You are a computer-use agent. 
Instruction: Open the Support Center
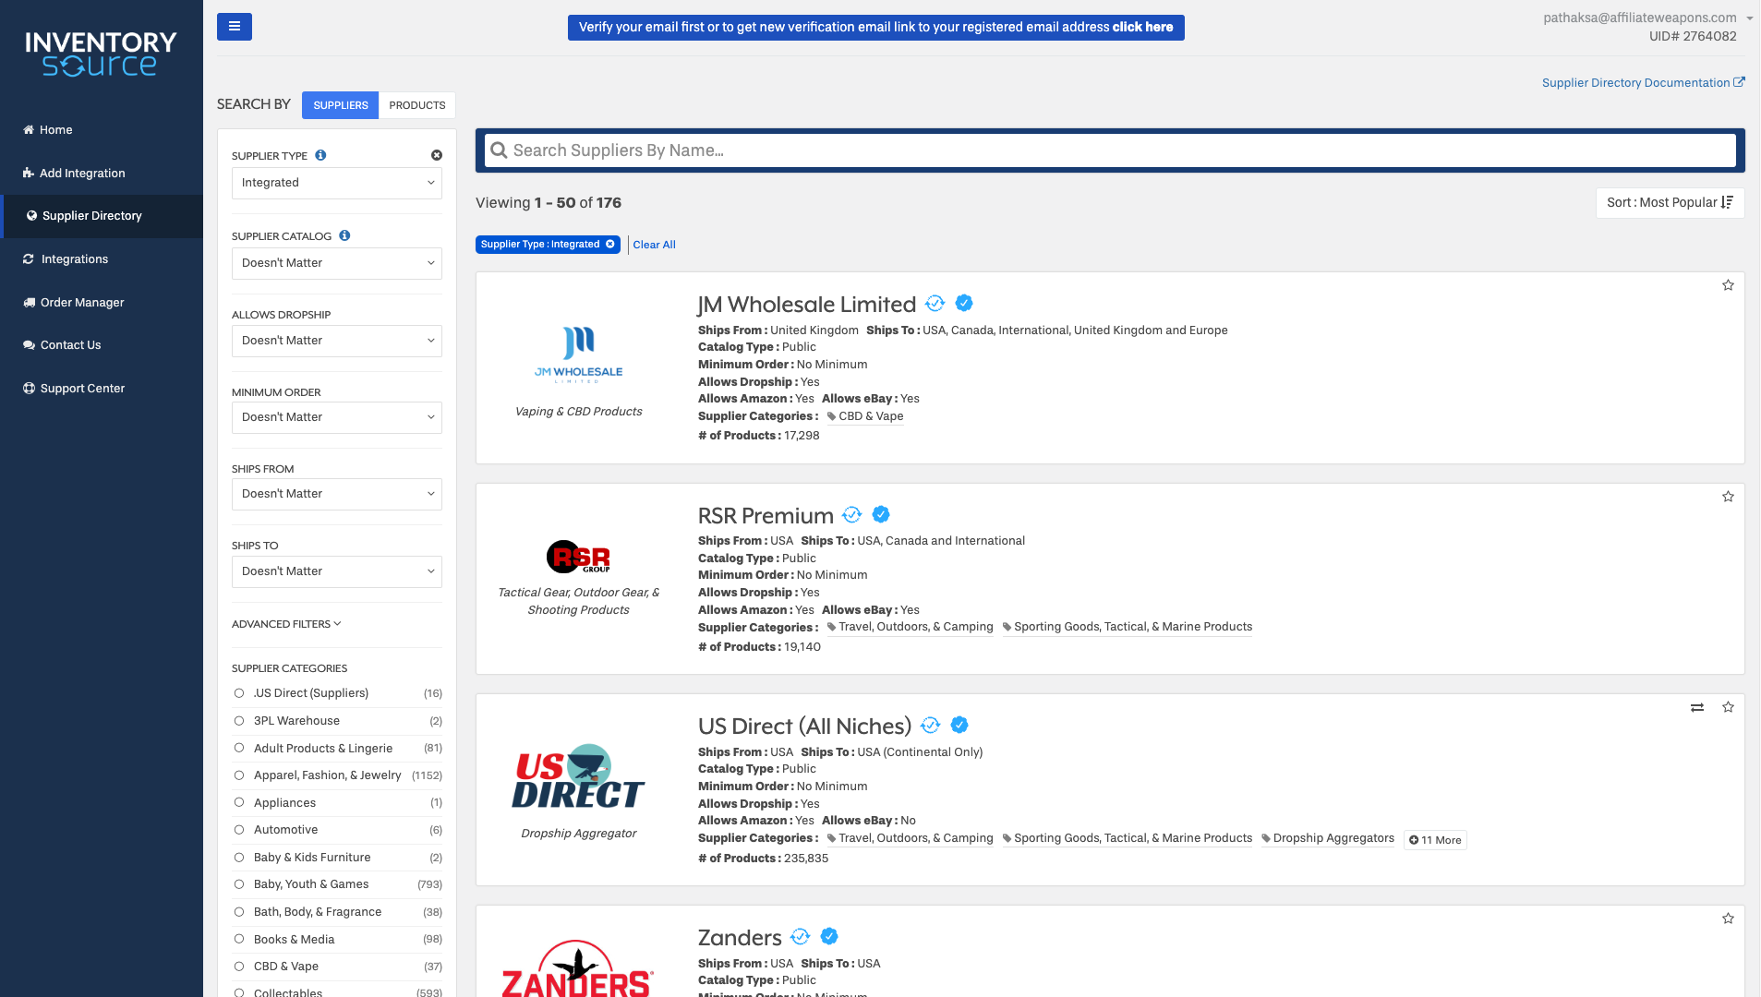81,388
